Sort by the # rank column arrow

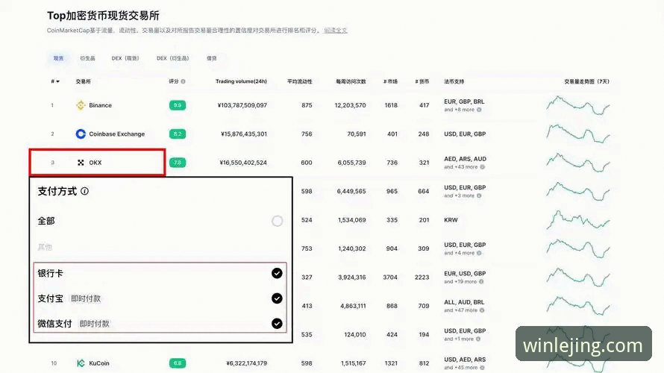[57, 81]
